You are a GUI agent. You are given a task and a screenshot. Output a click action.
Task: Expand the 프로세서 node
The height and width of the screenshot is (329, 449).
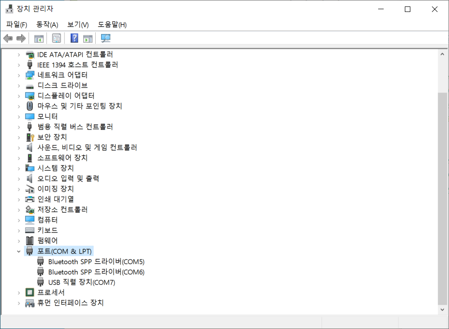pos(18,293)
